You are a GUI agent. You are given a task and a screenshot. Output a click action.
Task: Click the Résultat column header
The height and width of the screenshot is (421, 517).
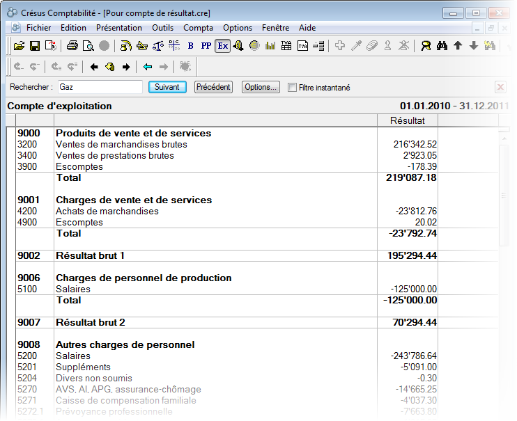(x=407, y=120)
